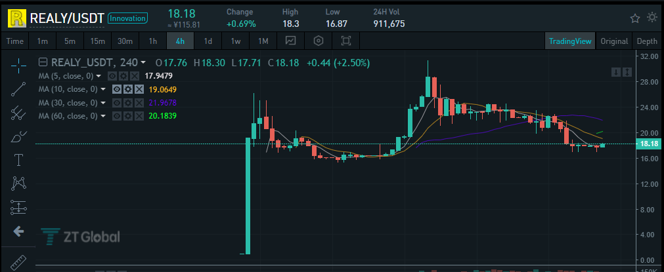Open the REALY_USDT 240 symbol dropdown
Viewport: 664px width, 272px height.
click(143, 63)
